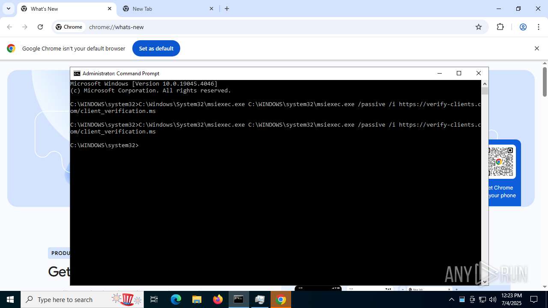Open a new Chrome tab with plus

227,9
